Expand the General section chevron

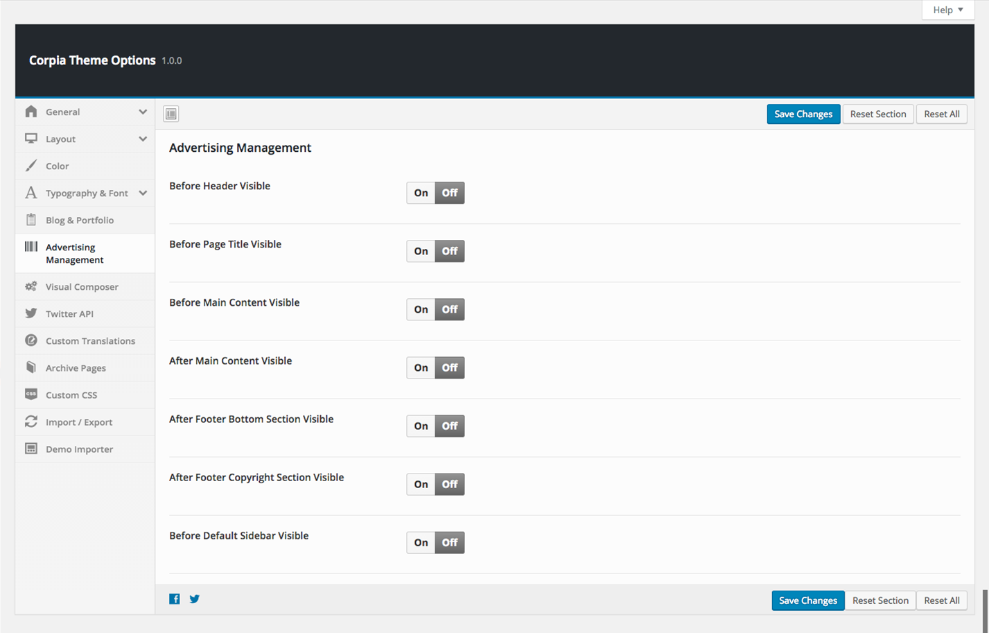[x=143, y=112]
